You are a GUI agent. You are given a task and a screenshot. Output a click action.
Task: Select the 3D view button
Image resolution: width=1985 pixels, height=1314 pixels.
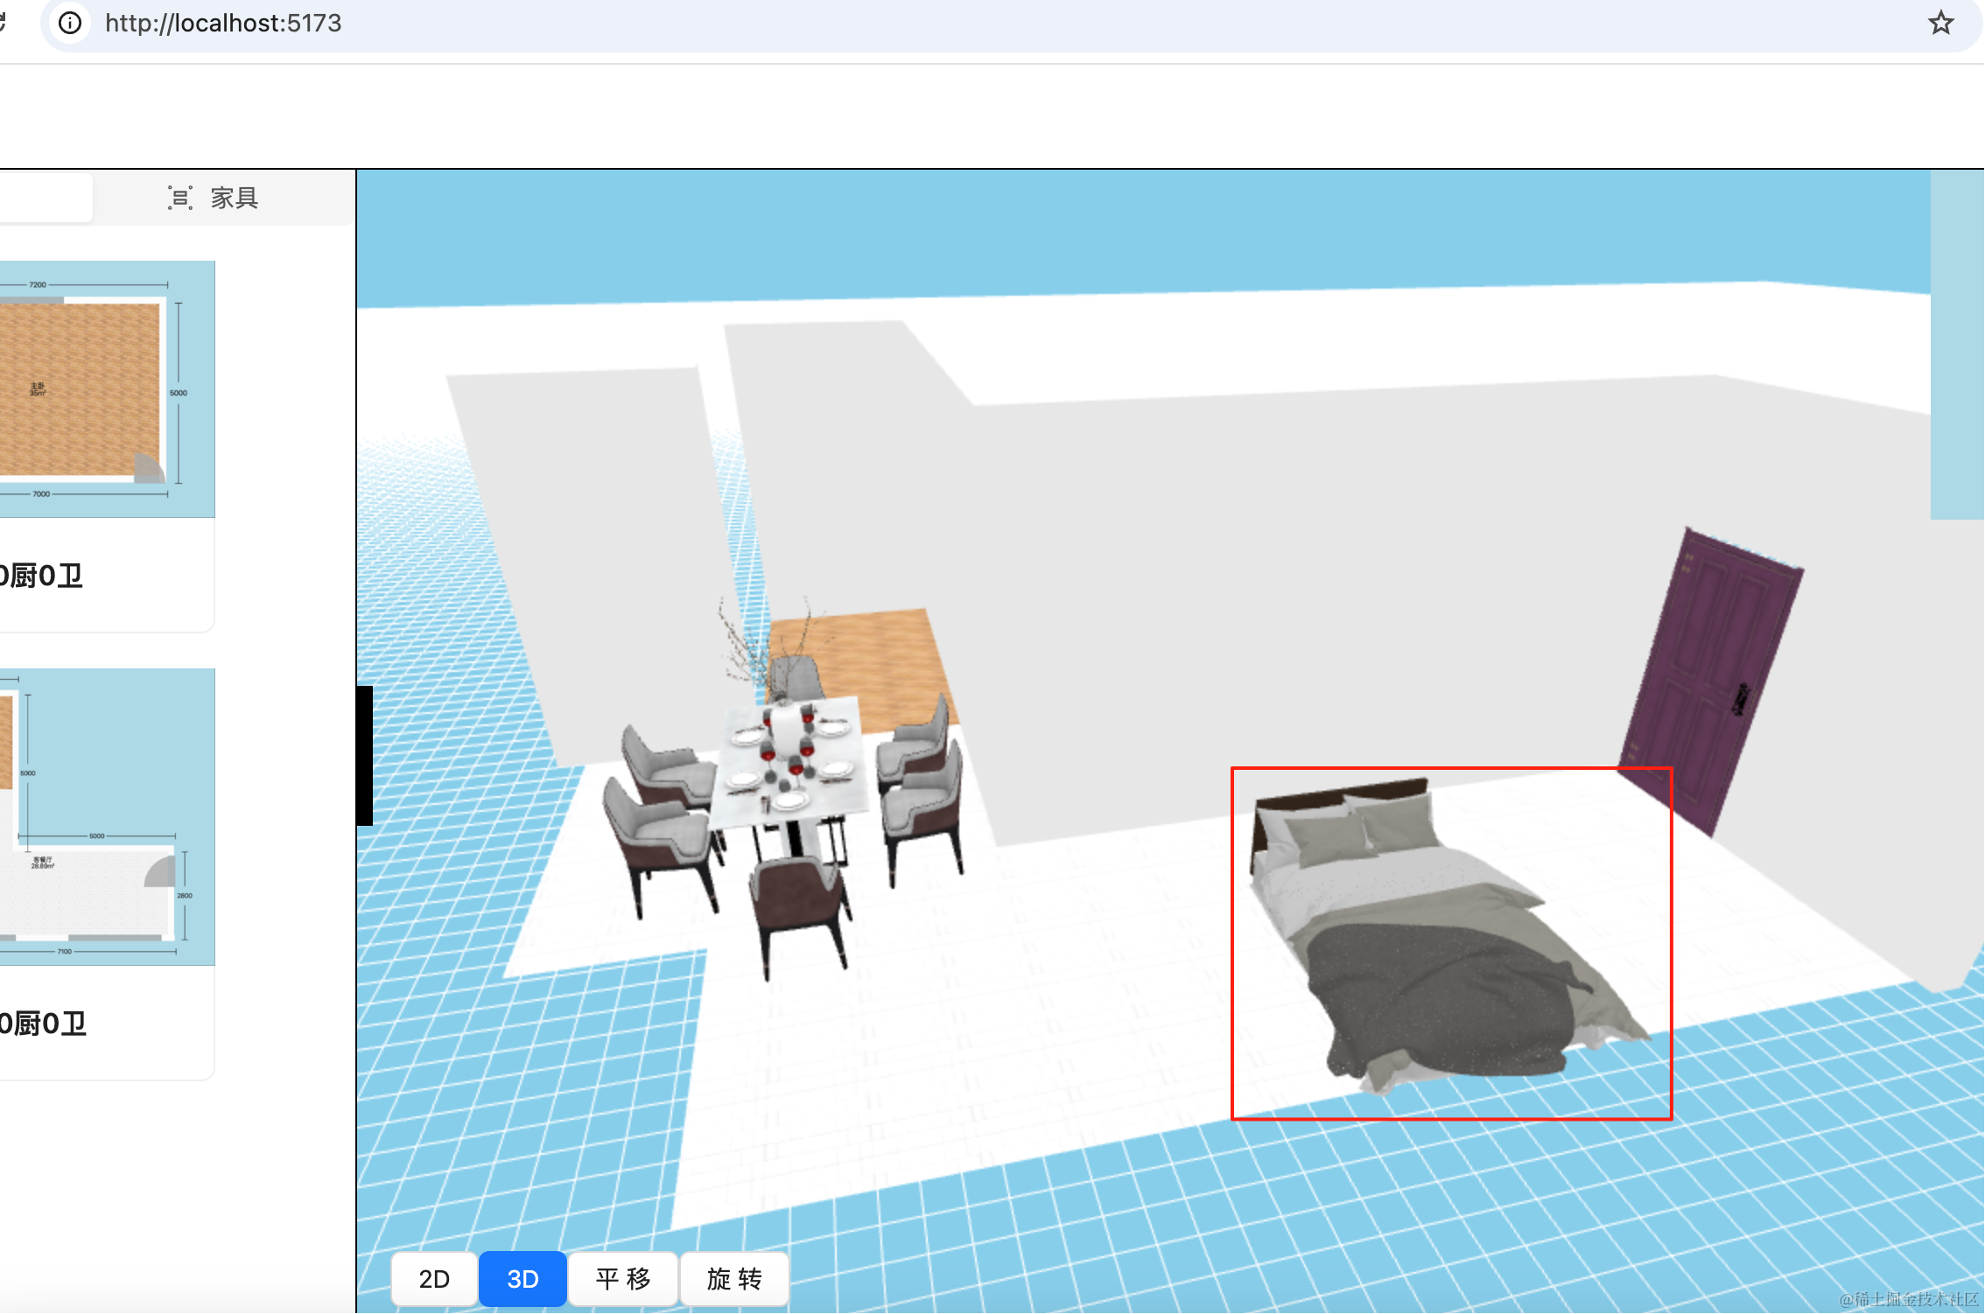523,1278
